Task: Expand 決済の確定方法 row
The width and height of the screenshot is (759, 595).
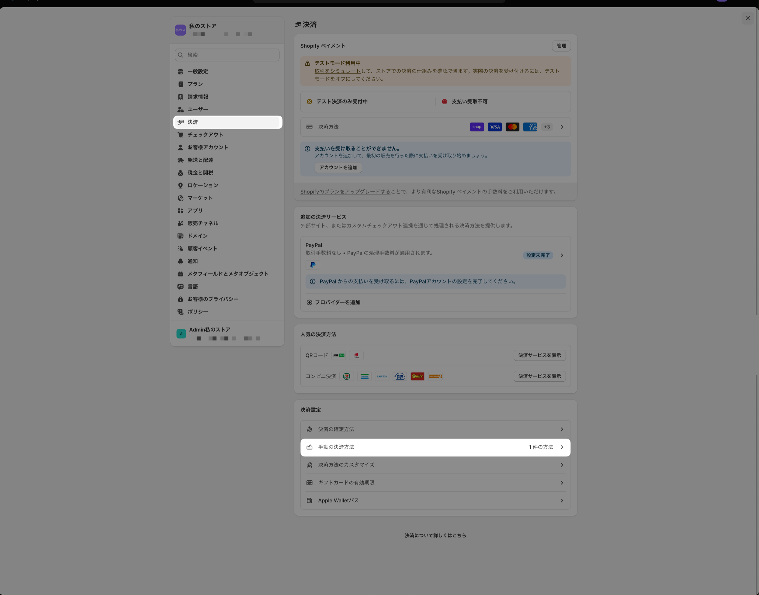Action: [x=435, y=429]
